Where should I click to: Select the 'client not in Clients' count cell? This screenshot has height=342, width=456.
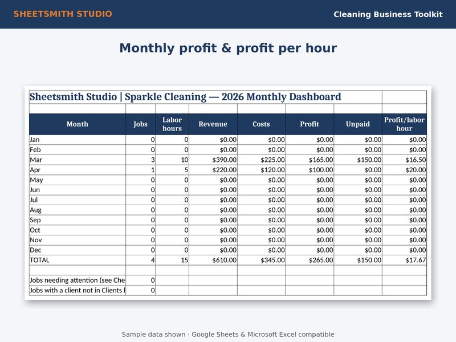click(x=140, y=290)
